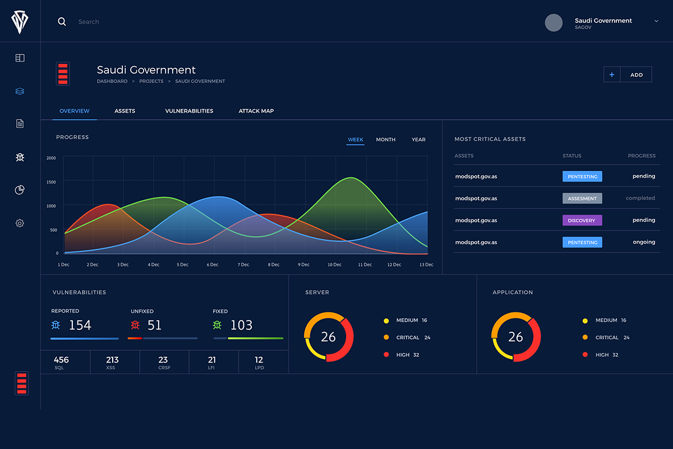Select the Week chart range
This screenshot has width=673, height=449.
[x=356, y=140]
